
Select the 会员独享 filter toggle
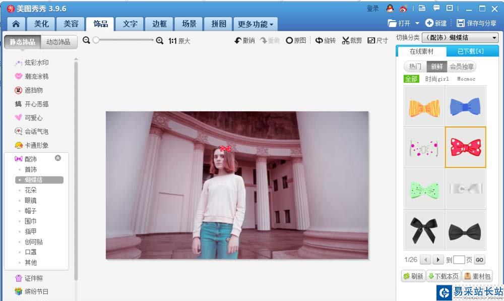point(462,67)
